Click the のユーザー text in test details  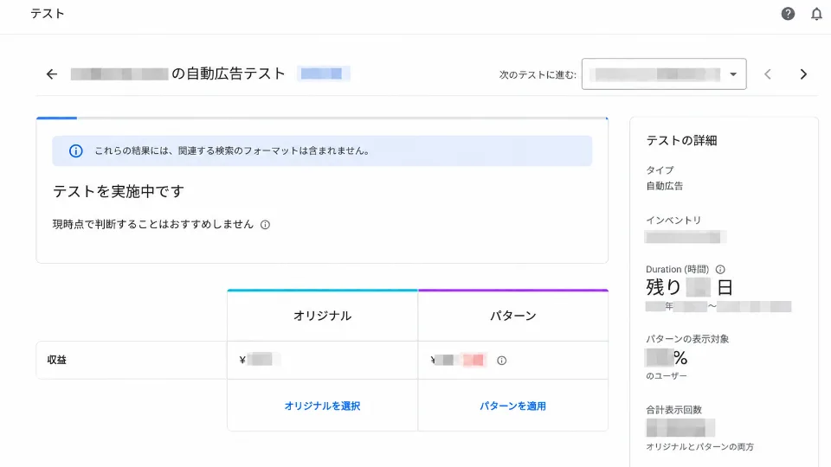(x=667, y=376)
